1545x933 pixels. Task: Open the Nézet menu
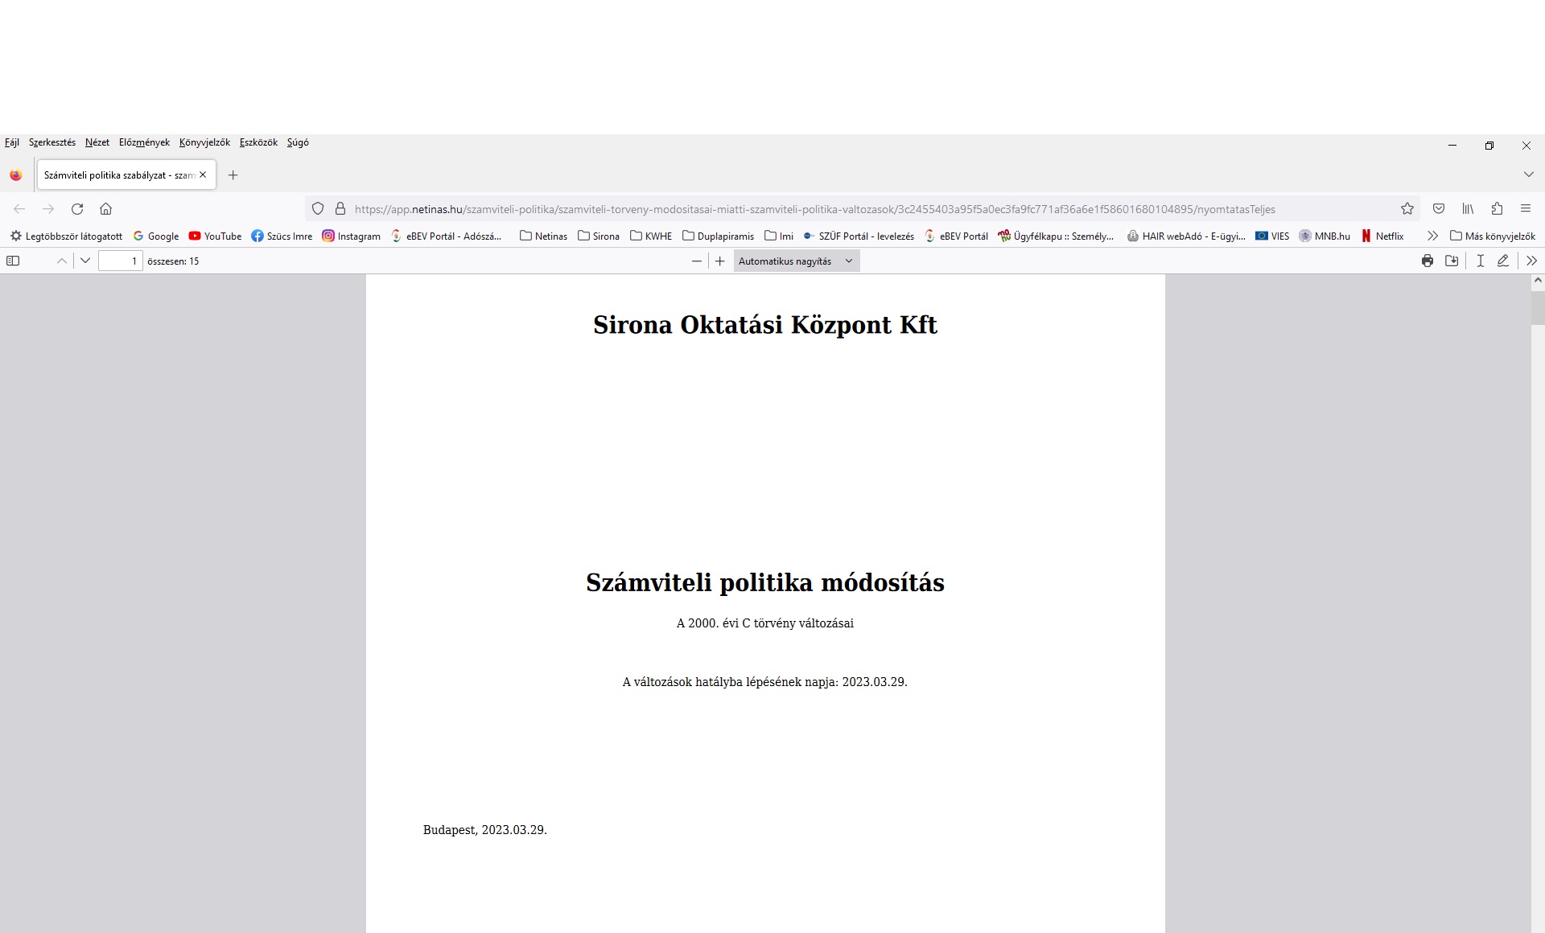pos(97,142)
